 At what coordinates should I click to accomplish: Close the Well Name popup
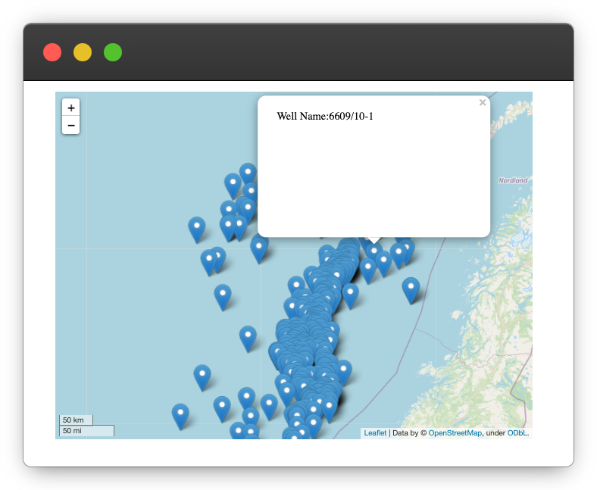click(483, 103)
